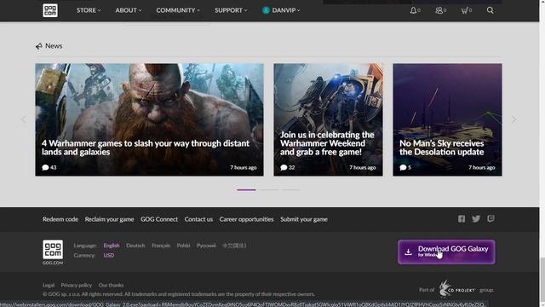Open the Submit your game link
This screenshot has height=307, width=545.
point(304,219)
